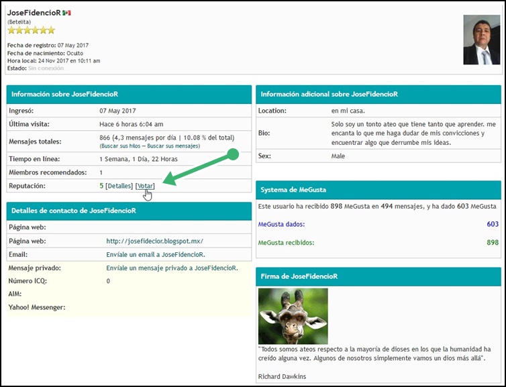The width and height of the screenshot is (506, 387).
Task: Click the 898 MeGusta received count
Action: click(x=492, y=242)
